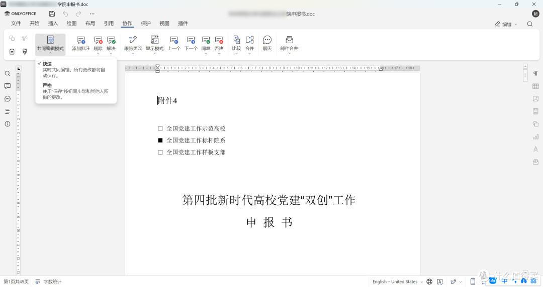Click the scrollbar up arrow
Image resolution: width=543 pixels, height=287 pixels.
[525, 66]
